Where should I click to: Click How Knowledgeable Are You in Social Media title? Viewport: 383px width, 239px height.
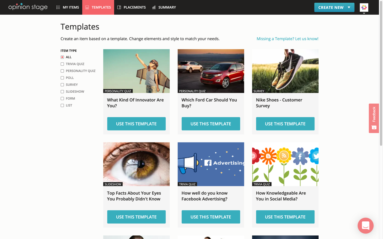[x=281, y=196]
